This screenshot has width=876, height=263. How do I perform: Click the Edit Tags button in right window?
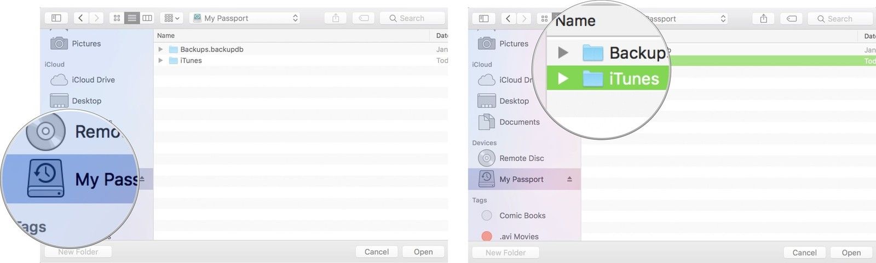[791, 19]
